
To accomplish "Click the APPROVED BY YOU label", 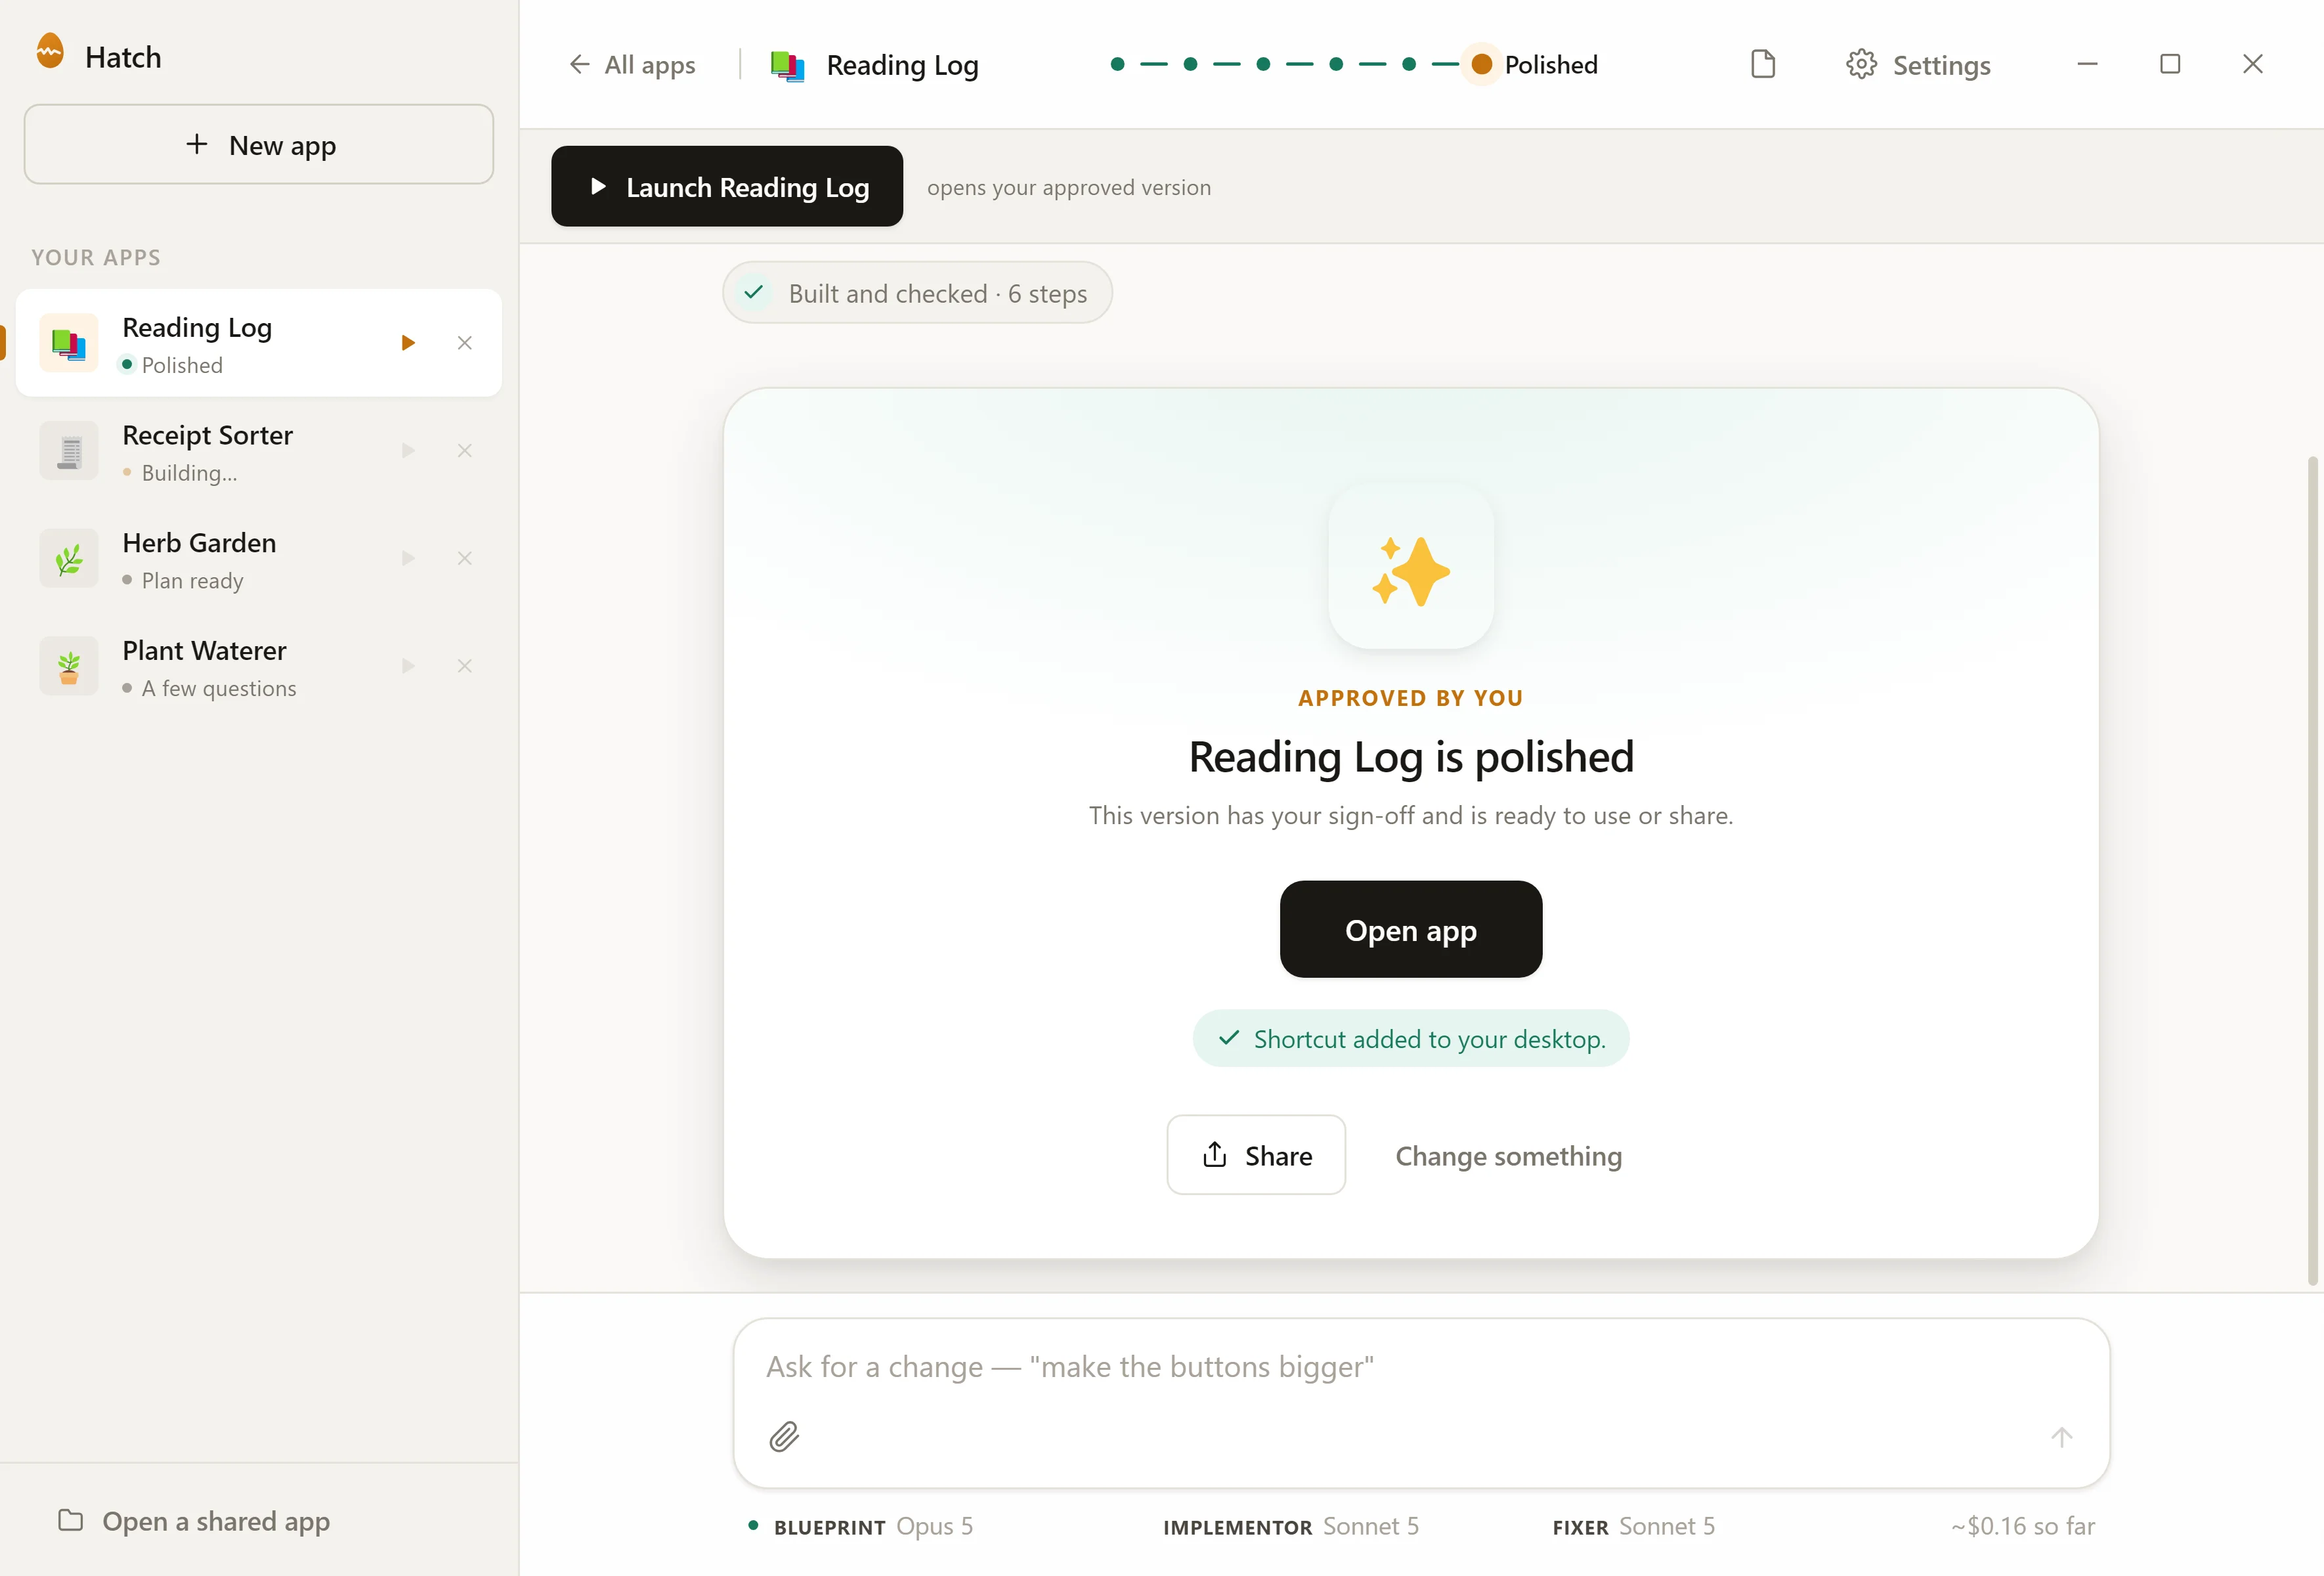I will click(x=1411, y=698).
